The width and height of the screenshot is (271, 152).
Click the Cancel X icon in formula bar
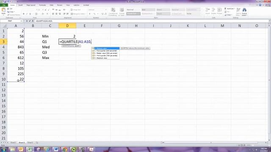point(27,21)
